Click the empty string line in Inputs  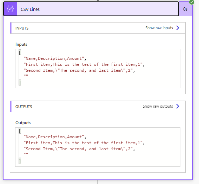click(x=26, y=75)
